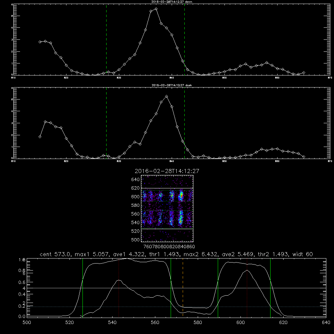This screenshot has width=334, height=334.
Task: Click 'ave2 5.469' in the stats line
Action: (237, 254)
